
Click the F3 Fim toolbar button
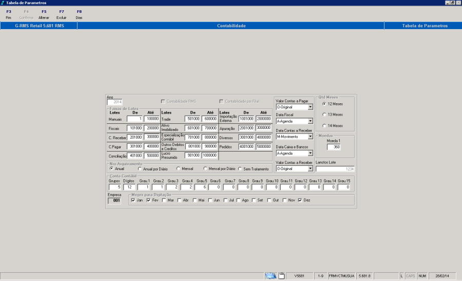point(9,14)
